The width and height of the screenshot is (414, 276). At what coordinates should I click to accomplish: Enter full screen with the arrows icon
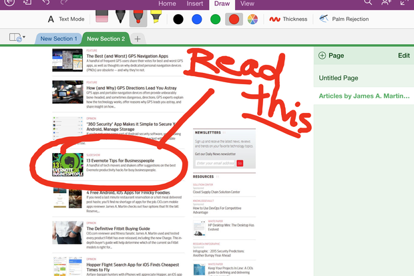404,2
